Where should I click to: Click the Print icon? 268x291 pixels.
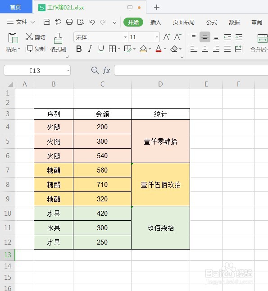(x=69, y=22)
